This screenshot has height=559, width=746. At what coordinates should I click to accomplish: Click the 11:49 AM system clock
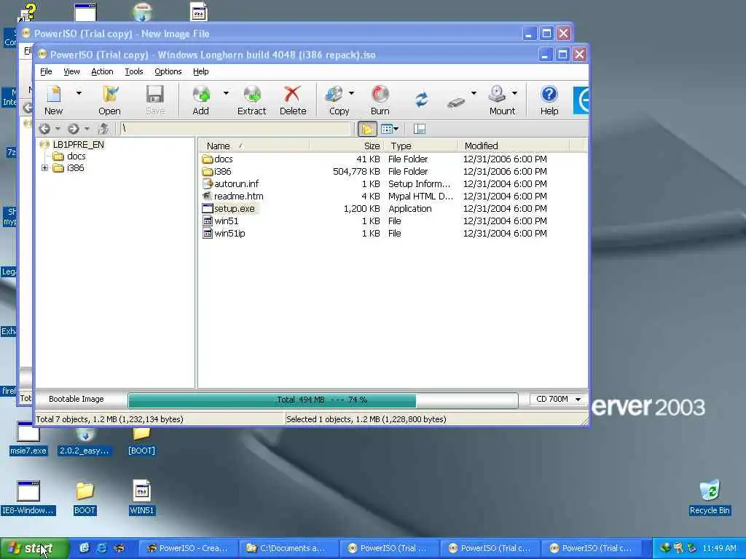click(x=719, y=549)
